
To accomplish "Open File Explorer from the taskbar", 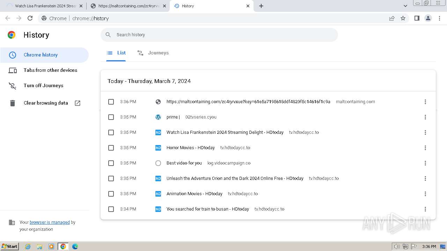I will 39,246.
